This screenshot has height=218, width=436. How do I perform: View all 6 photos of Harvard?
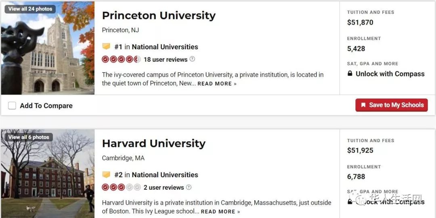[29, 137]
